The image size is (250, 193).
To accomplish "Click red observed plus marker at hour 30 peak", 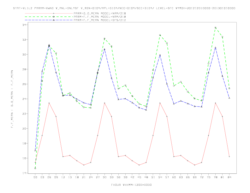I will click(104, 103).
